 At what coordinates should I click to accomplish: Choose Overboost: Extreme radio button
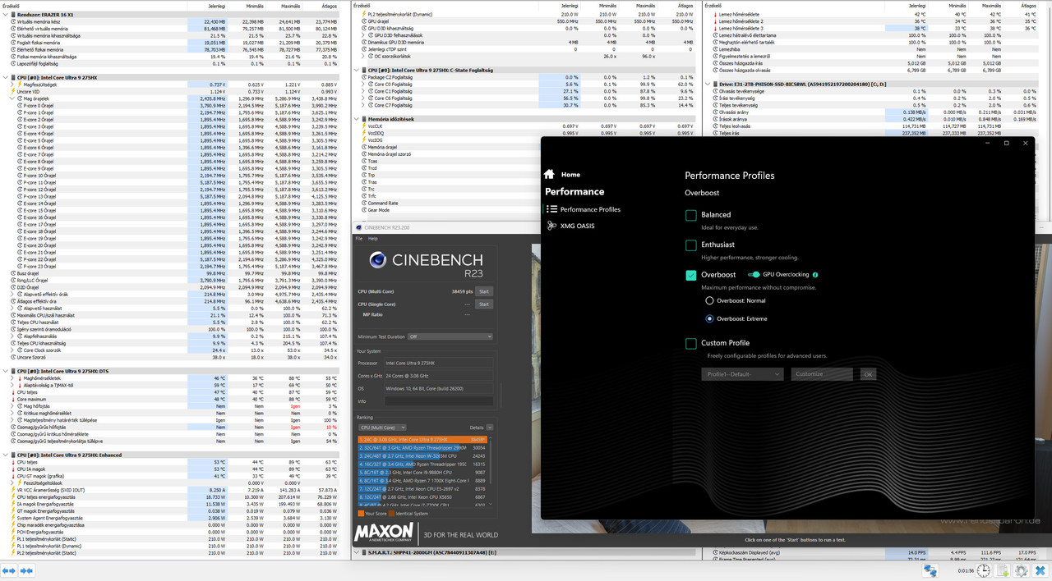point(710,318)
